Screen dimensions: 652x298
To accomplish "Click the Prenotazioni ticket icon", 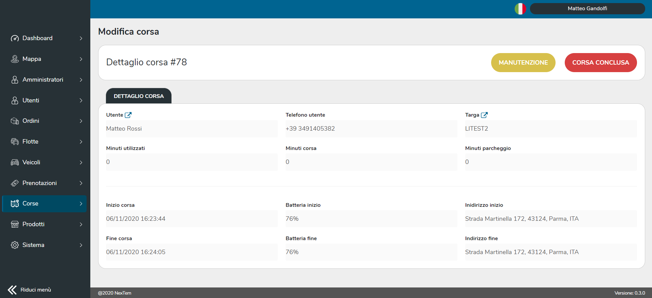I will [15, 183].
